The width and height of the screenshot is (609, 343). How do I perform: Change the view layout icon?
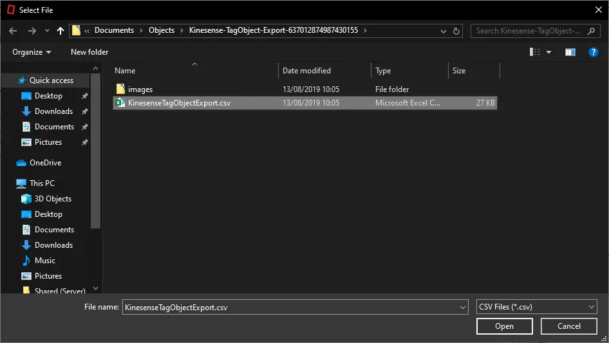(x=535, y=52)
